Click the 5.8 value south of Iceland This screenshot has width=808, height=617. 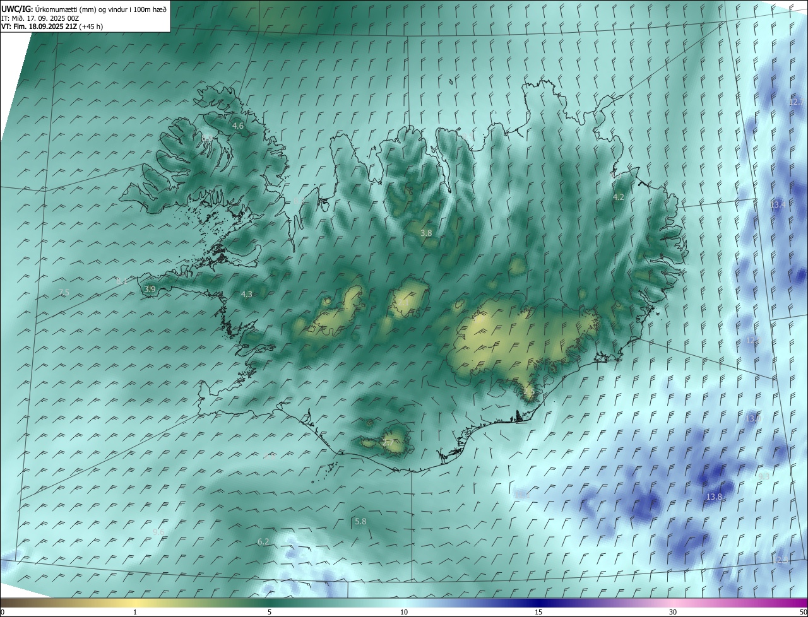click(360, 521)
